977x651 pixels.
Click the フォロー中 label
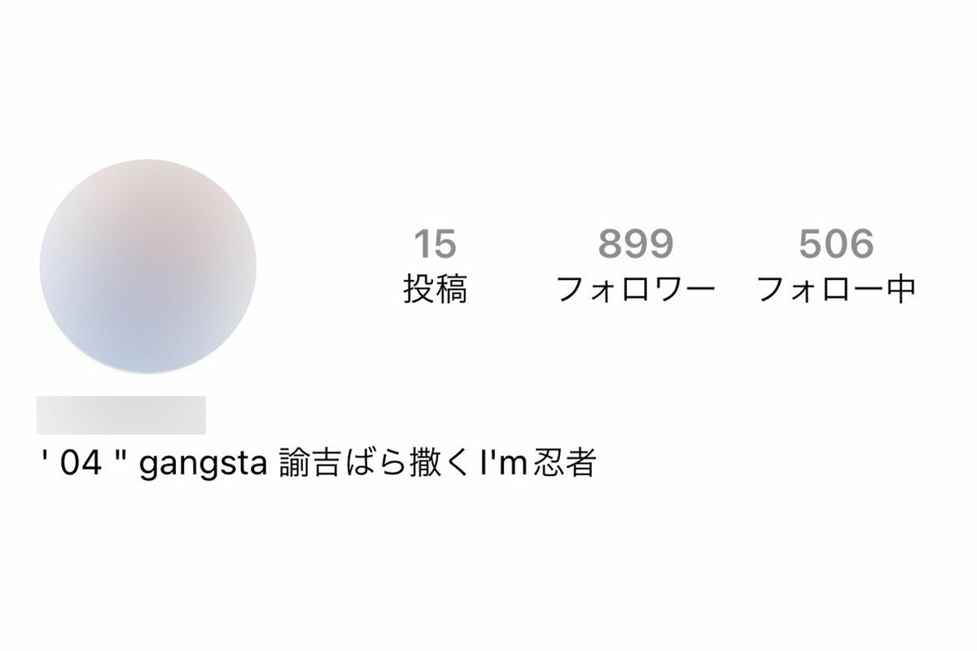coord(836,289)
